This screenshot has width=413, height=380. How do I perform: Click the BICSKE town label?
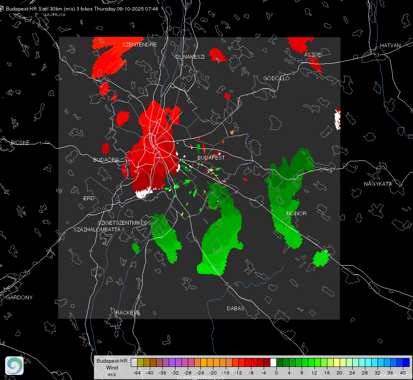pyautogui.click(x=20, y=142)
